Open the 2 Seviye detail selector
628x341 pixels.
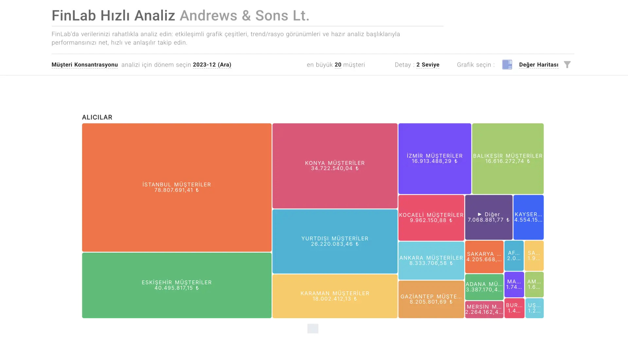point(427,65)
